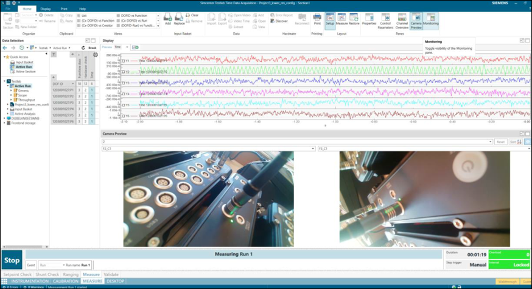Check the Y4 trace checkbox

pos(124,94)
